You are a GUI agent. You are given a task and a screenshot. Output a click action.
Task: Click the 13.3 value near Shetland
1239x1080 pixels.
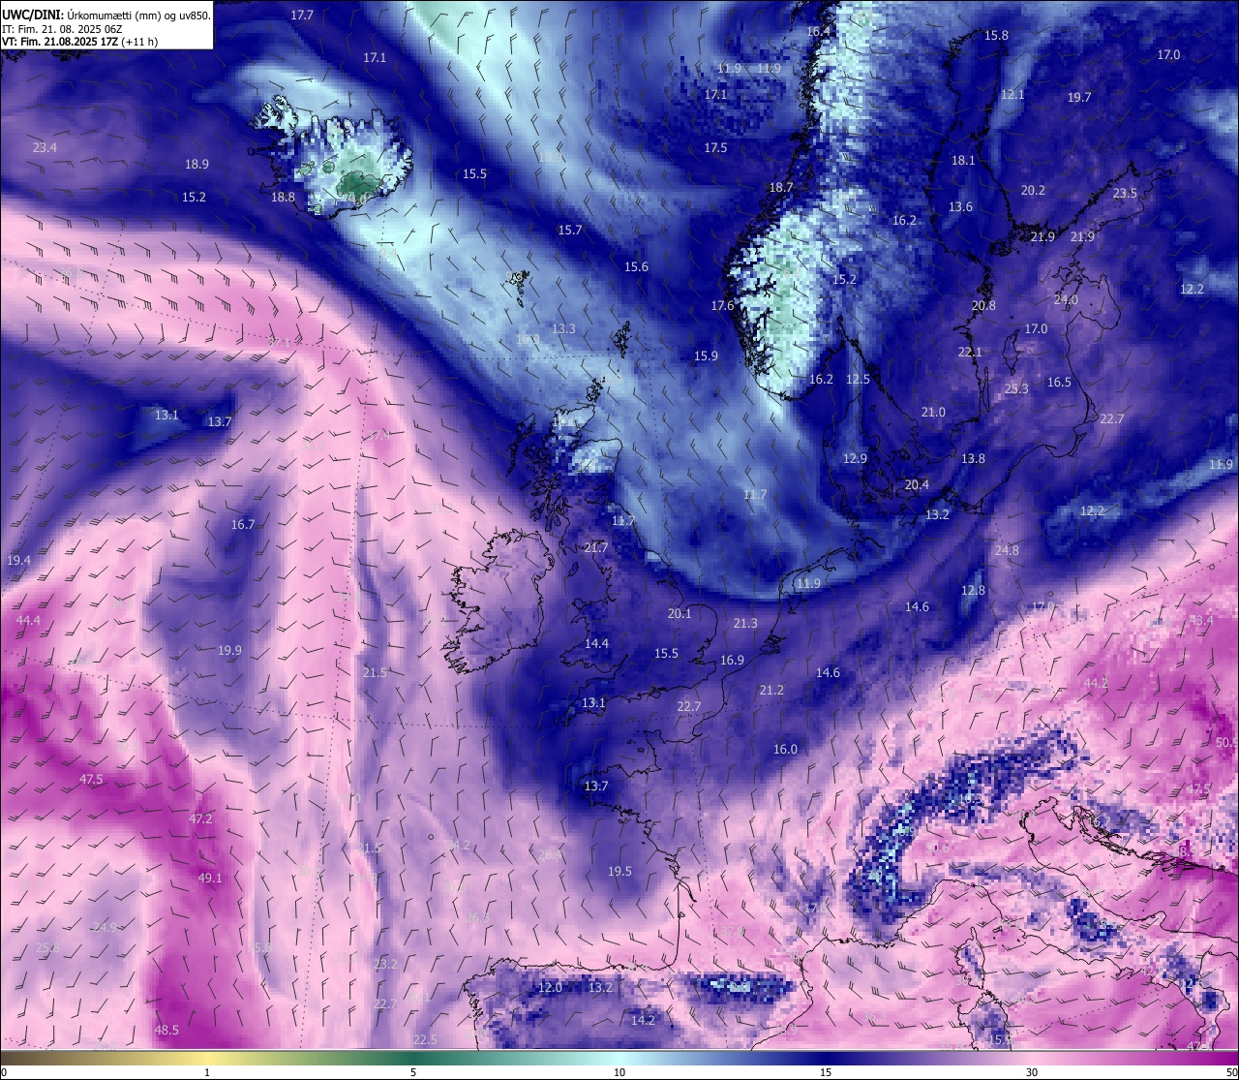563,328
